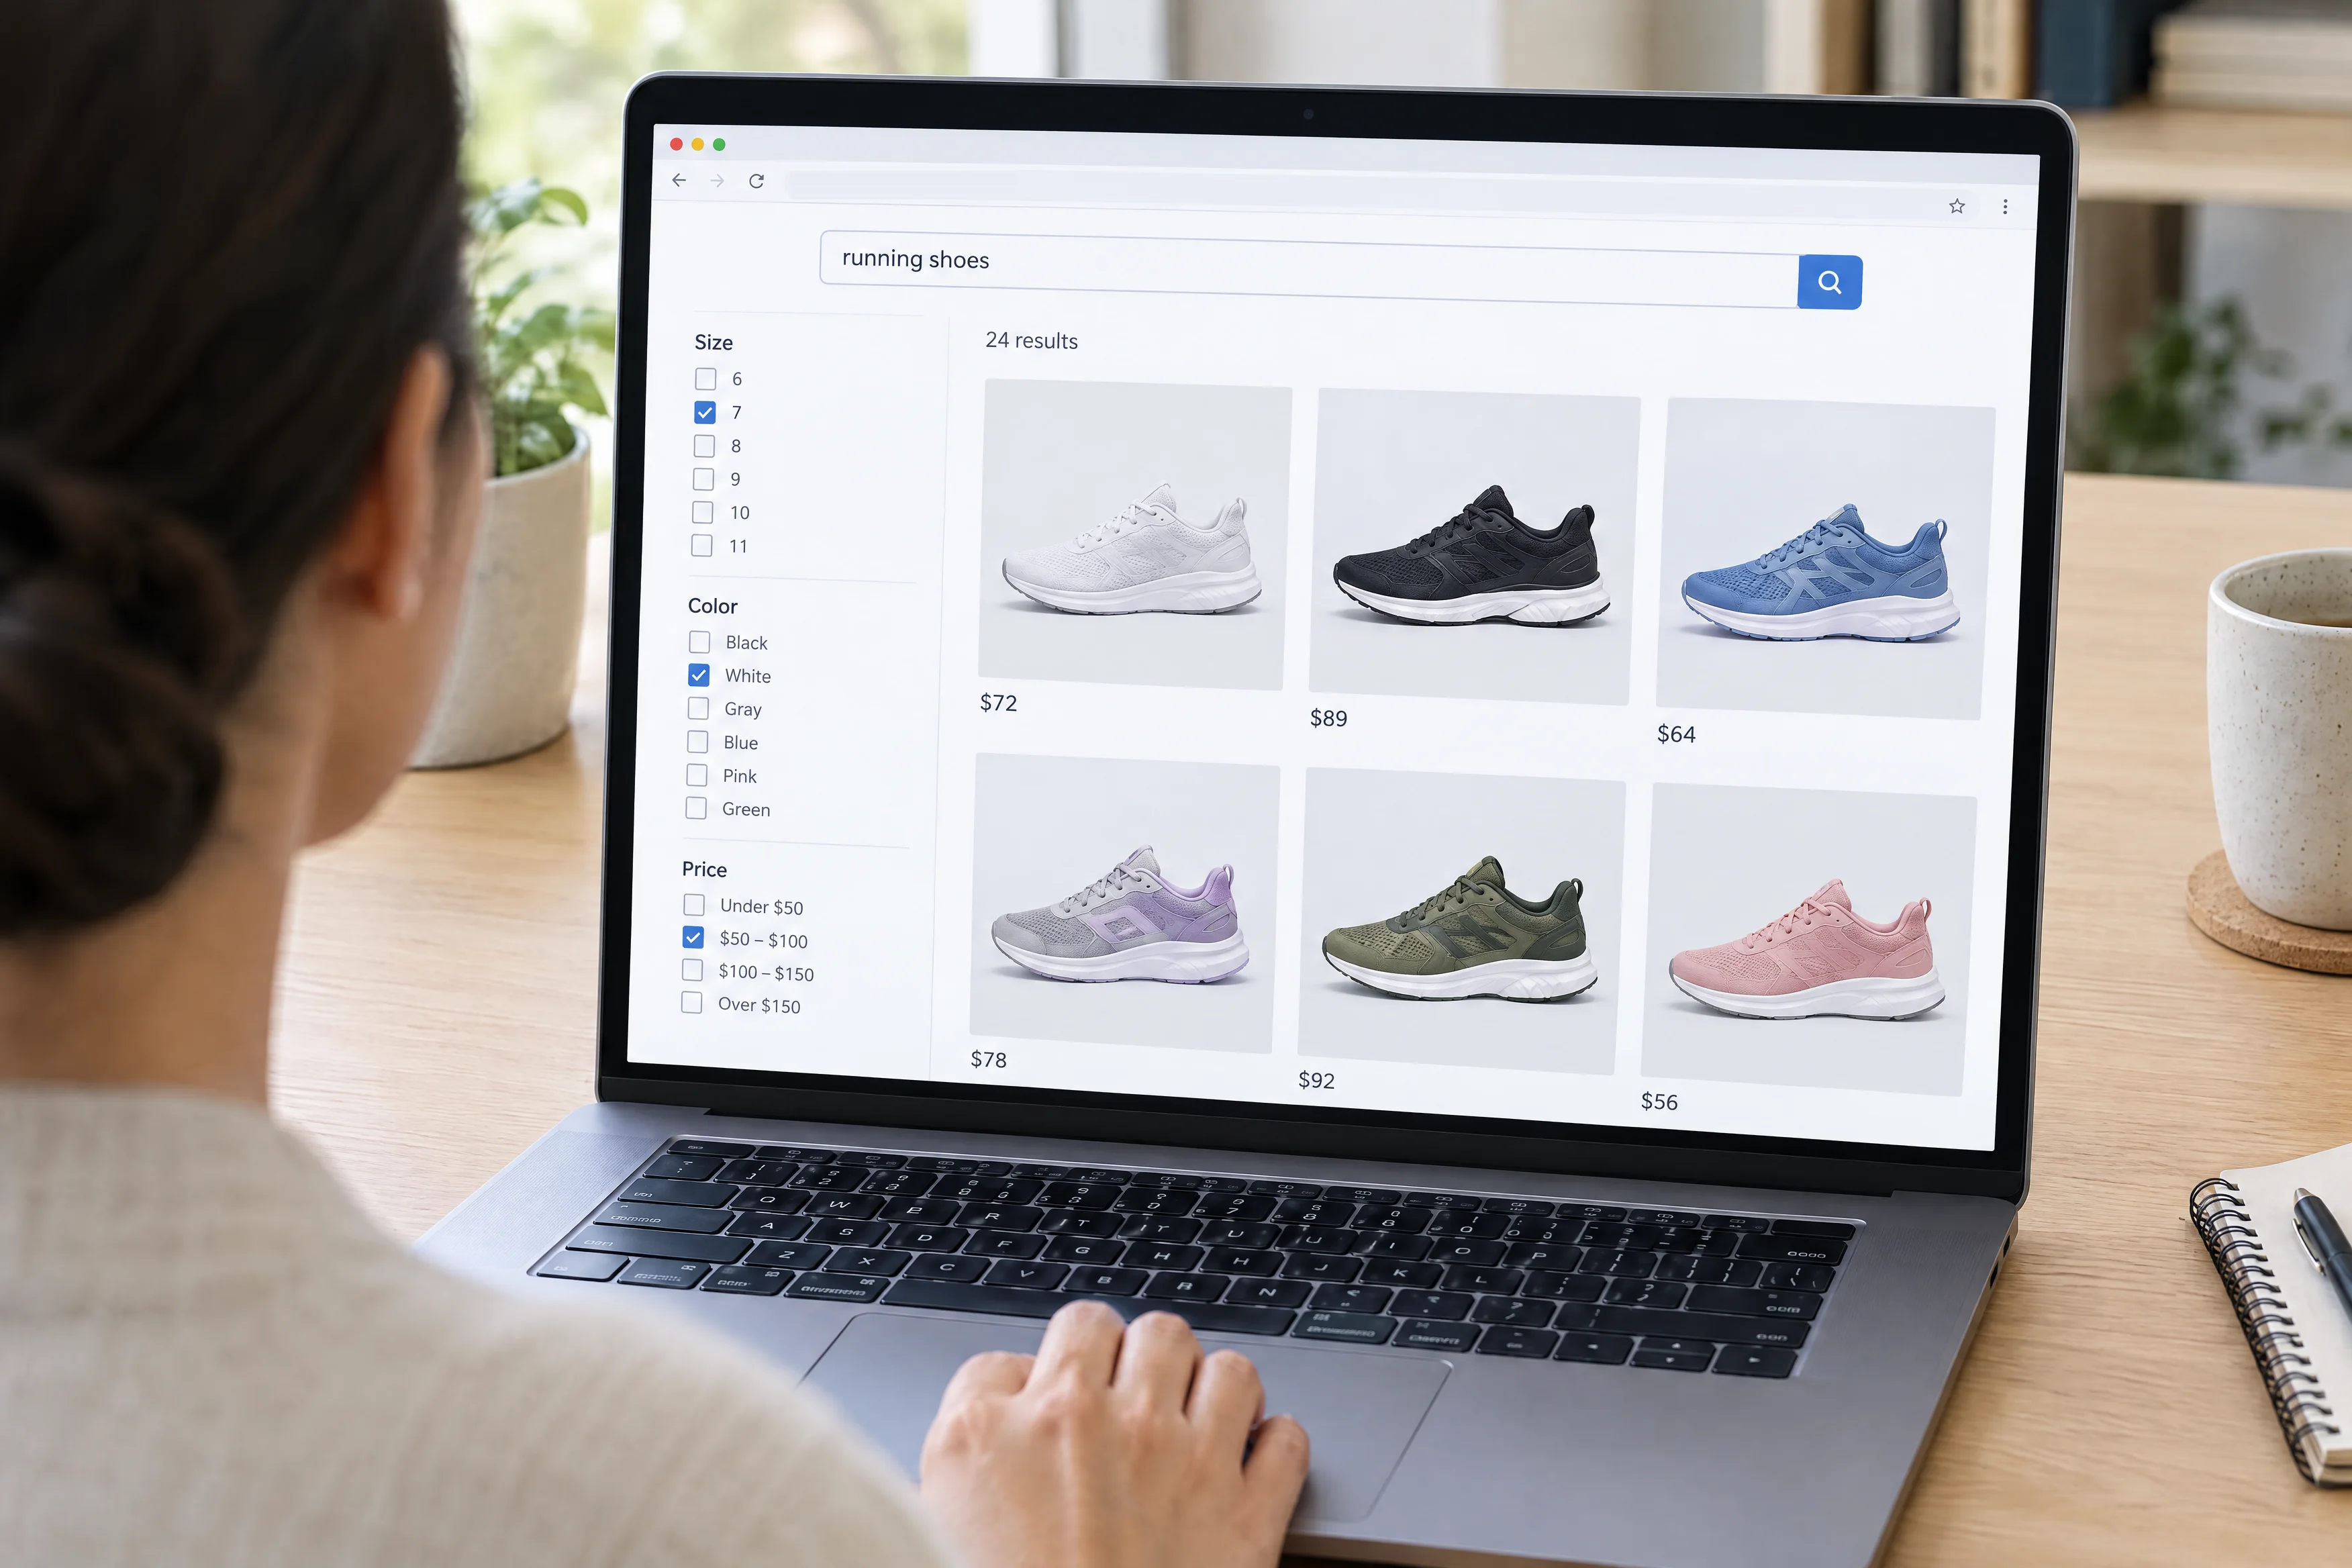The height and width of the screenshot is (1568, 2352).
Task: Check the size 10 checkbox
Action: [703, 512]
